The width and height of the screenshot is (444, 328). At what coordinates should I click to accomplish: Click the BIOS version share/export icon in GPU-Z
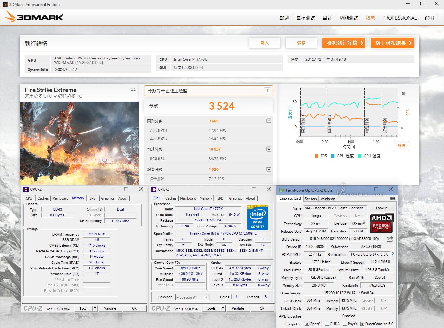point(390,239)
